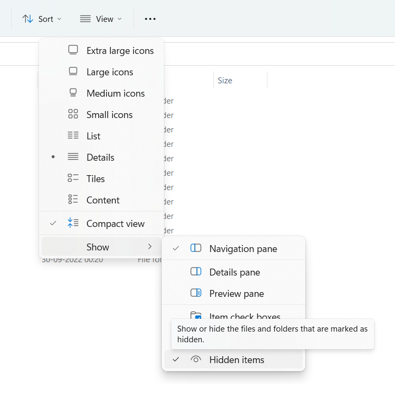Click the Extra large icons layout icon
Viewport: 395px width, 401px height.
[73, 50]
